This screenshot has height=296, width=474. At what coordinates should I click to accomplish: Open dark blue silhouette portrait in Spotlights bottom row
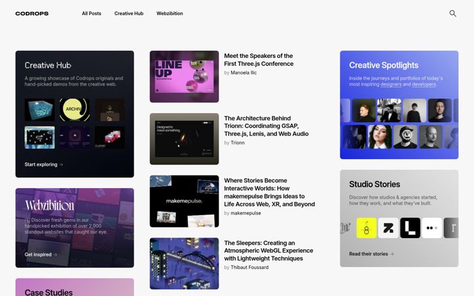pos(355,137)
